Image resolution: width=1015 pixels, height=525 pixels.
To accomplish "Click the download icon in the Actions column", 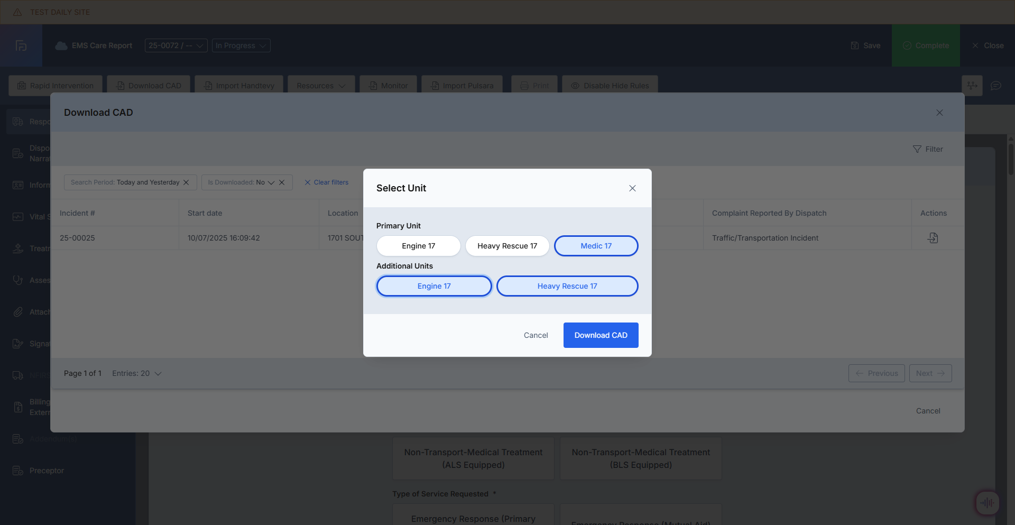I will point(933,238).
